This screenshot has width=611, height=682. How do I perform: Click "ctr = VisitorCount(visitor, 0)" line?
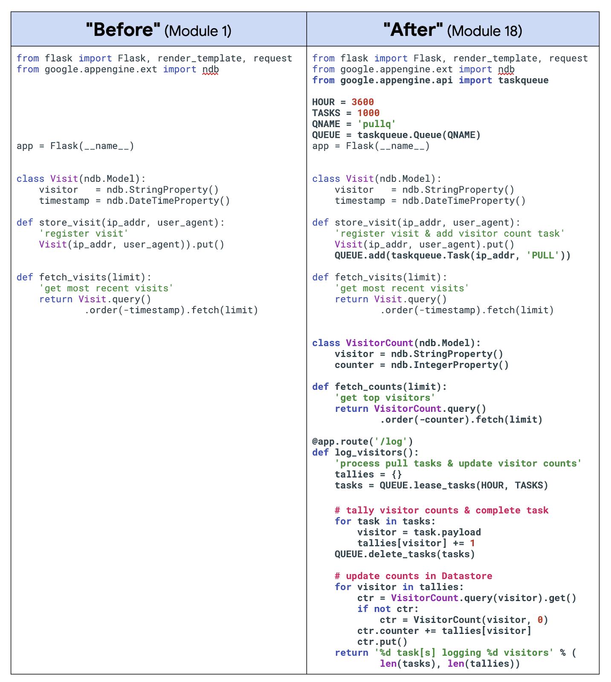(x=464, y=620)
